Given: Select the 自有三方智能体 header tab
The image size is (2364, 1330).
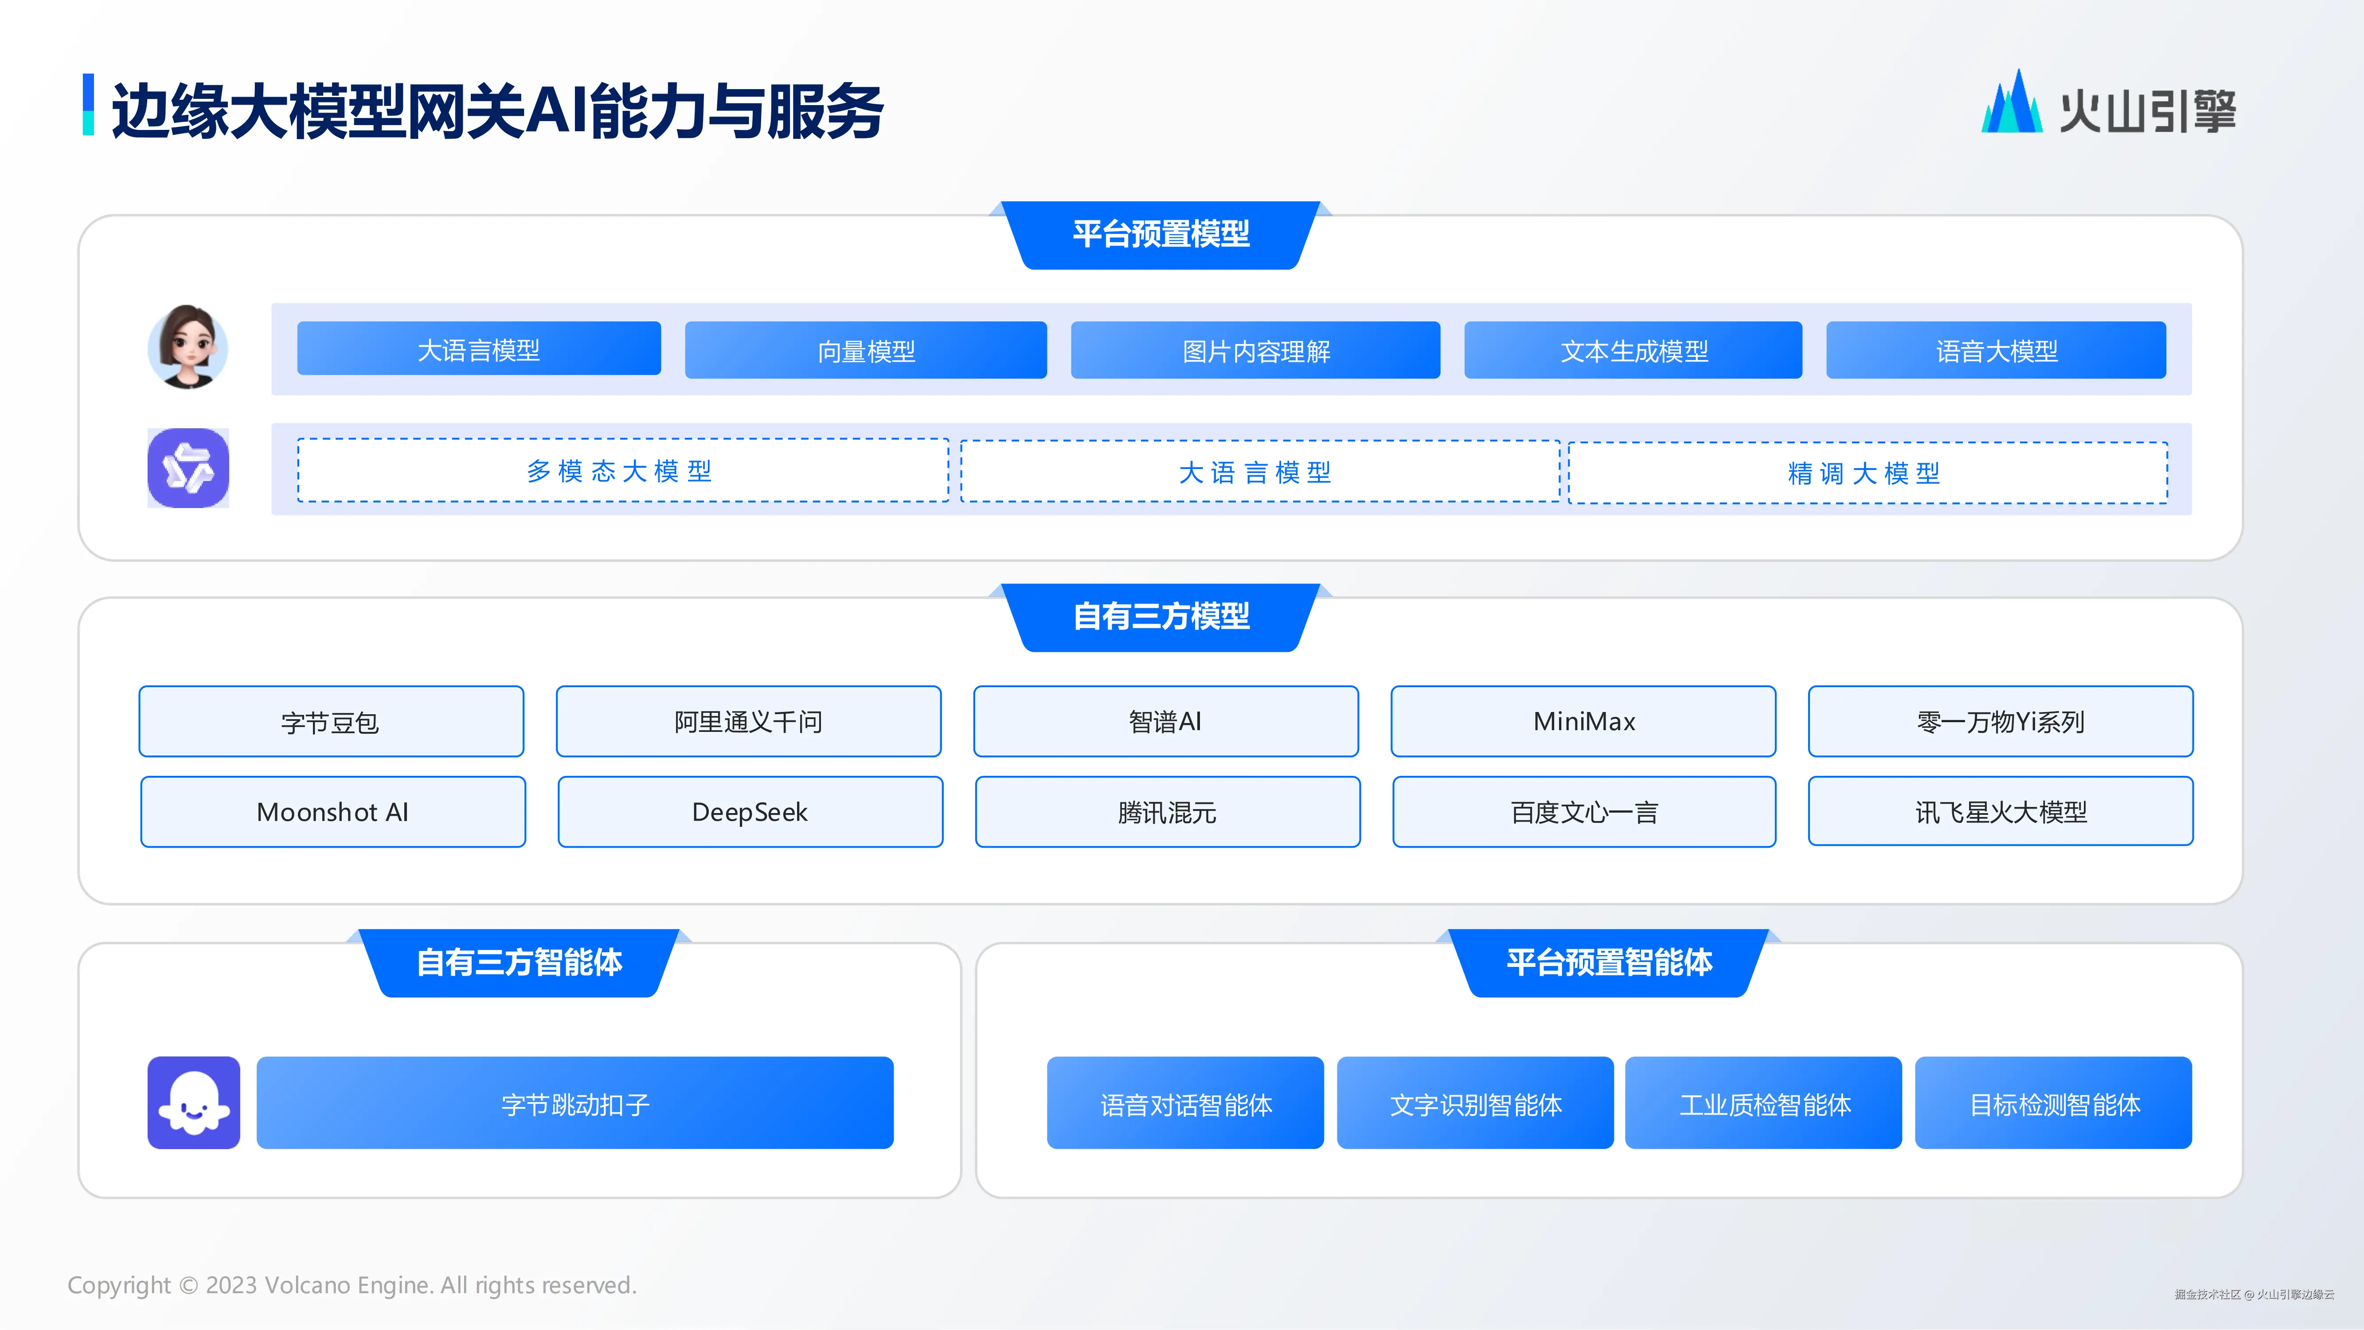Looking at the screenshot, I should click(x=520, y=963).
